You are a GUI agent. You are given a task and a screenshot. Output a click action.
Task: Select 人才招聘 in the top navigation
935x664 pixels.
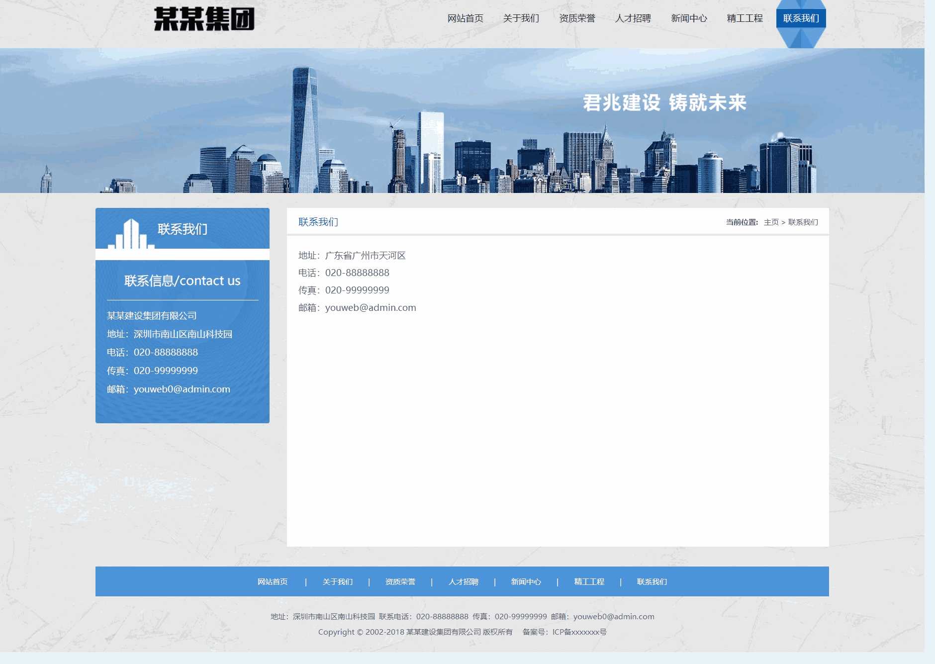633,18
